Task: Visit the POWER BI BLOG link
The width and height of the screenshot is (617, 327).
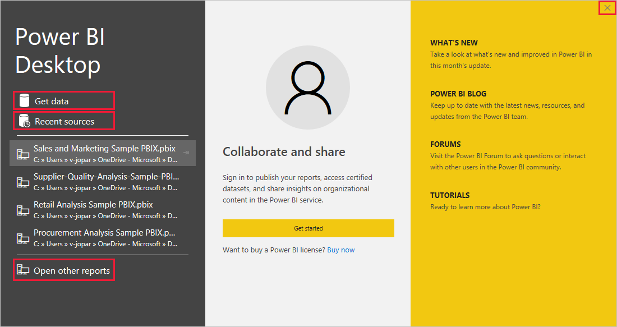Action: coord(458,94)
